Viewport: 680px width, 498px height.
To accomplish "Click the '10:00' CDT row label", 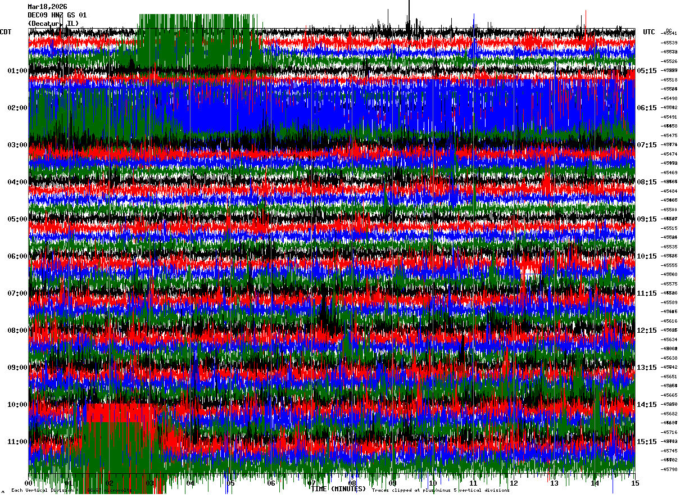I will 17,405.
